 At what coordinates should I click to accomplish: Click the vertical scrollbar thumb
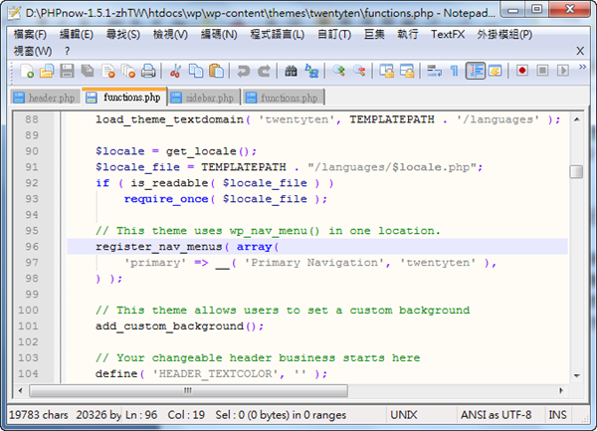tap(576, 171)
